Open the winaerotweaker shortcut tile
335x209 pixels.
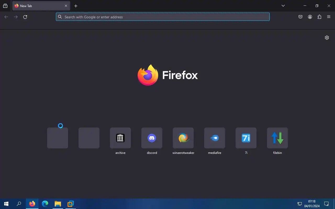click(x=183, y=138)
